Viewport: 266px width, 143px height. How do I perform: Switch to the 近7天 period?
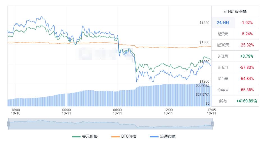click(x=223, y=34)
